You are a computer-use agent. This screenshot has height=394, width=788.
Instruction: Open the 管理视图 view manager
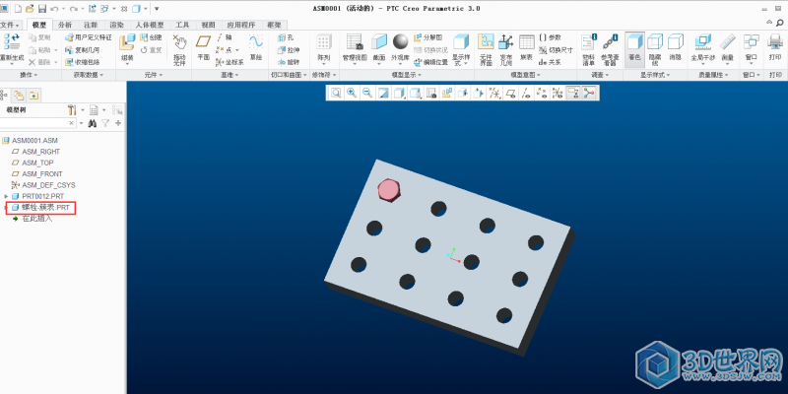(354, 45)
